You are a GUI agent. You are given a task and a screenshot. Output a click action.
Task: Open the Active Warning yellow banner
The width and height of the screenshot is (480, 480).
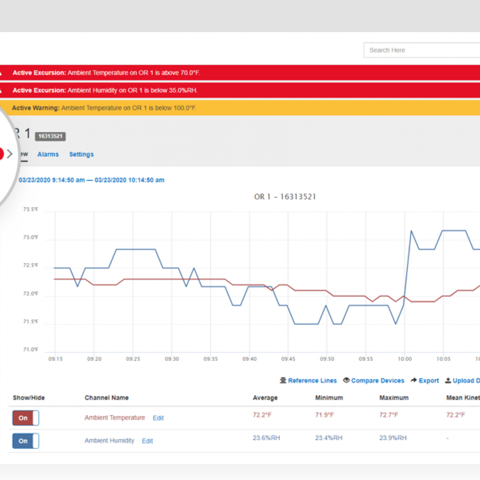(235, 108)
